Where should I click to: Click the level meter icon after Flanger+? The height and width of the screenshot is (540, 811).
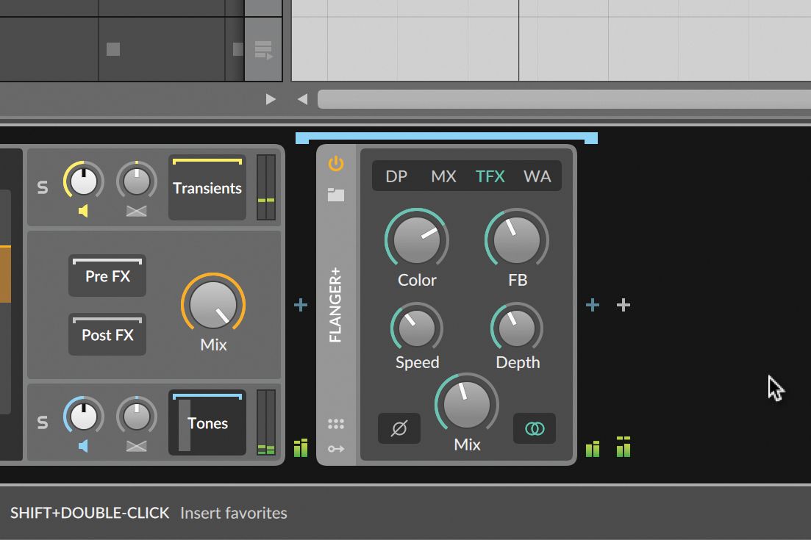(x=593, y=447)
